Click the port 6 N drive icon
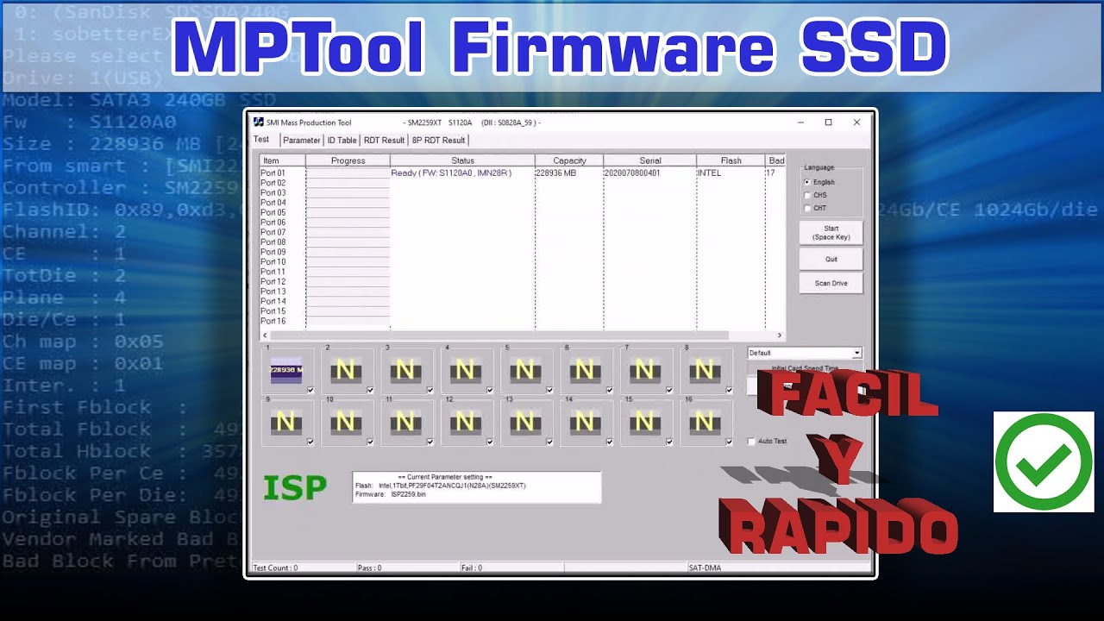 coord(585,371)
